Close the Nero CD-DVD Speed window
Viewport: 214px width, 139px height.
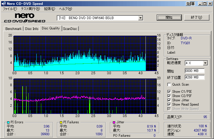[x=210, y=4]
